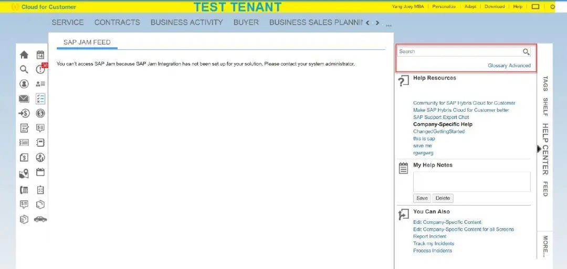
Task: Click the Advanced search link
Action: tap(520, 66)
